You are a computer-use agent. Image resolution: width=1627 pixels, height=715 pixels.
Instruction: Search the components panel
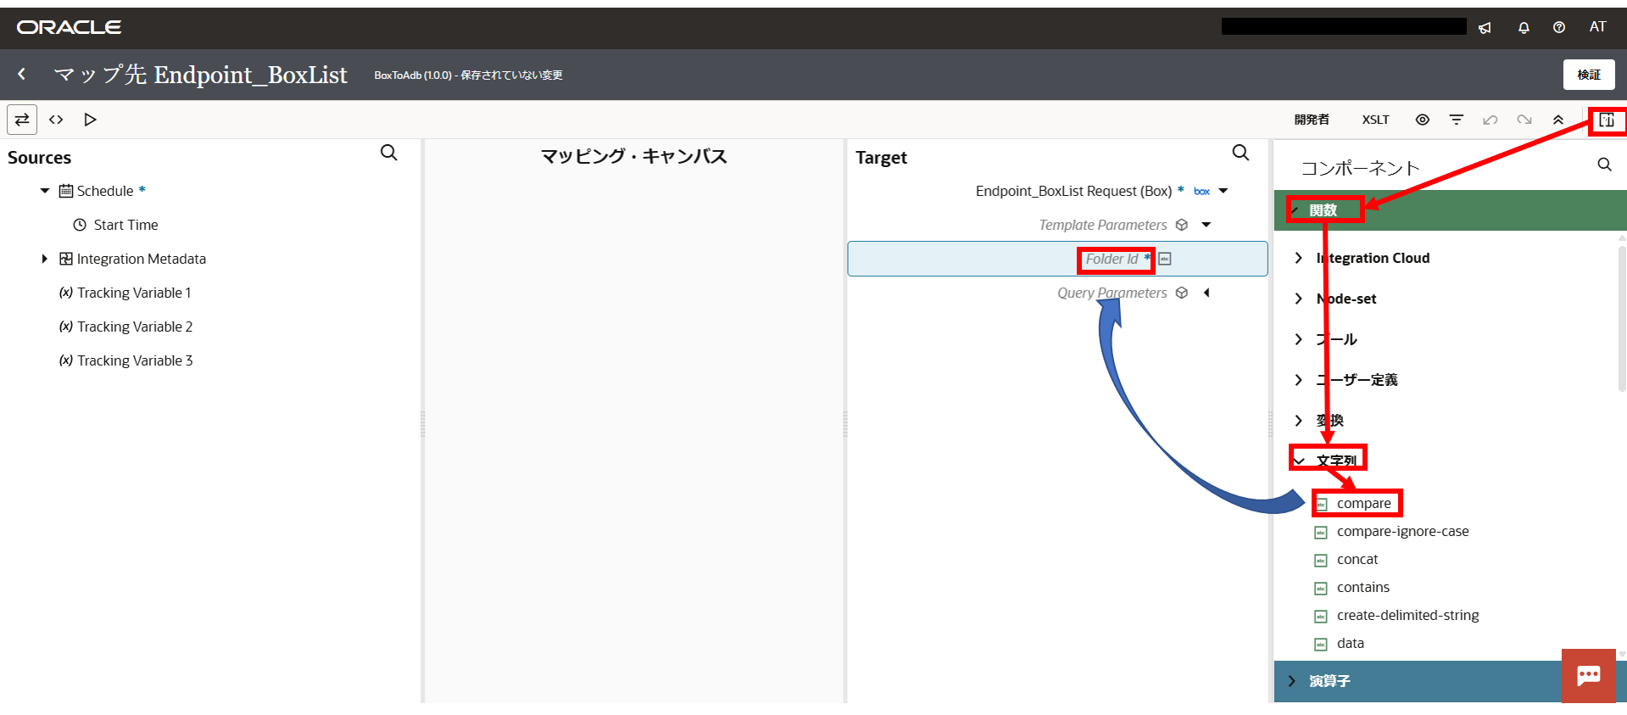click(x=1604, y=165)
